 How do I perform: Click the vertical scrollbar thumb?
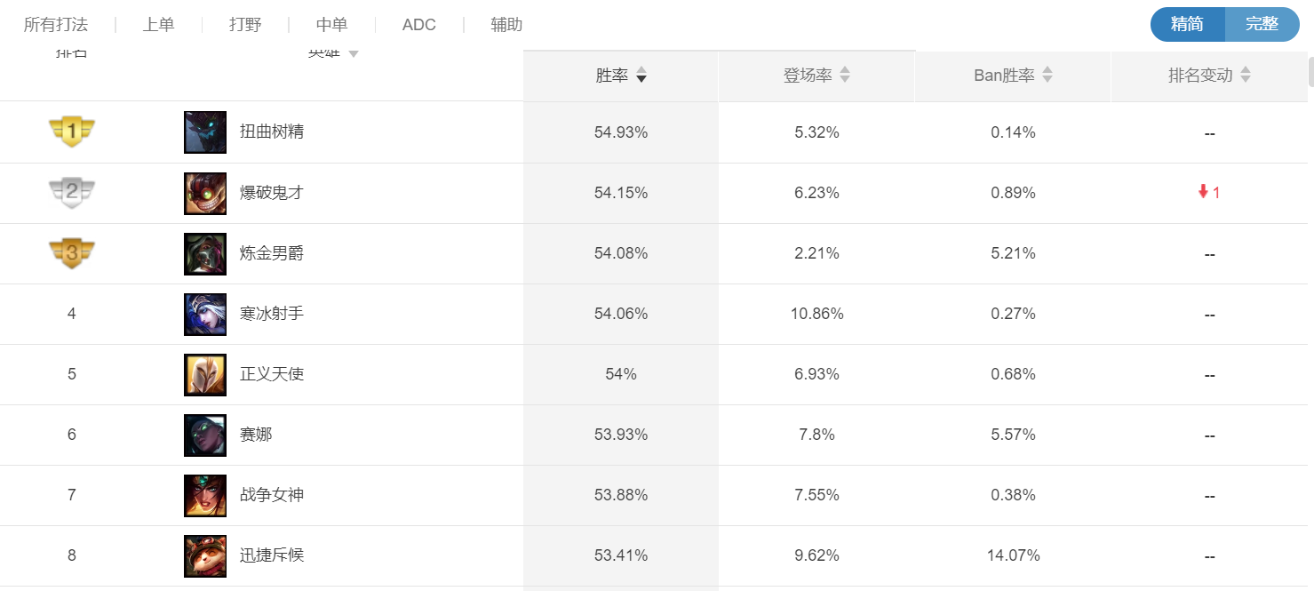[x=1310, y=72]
